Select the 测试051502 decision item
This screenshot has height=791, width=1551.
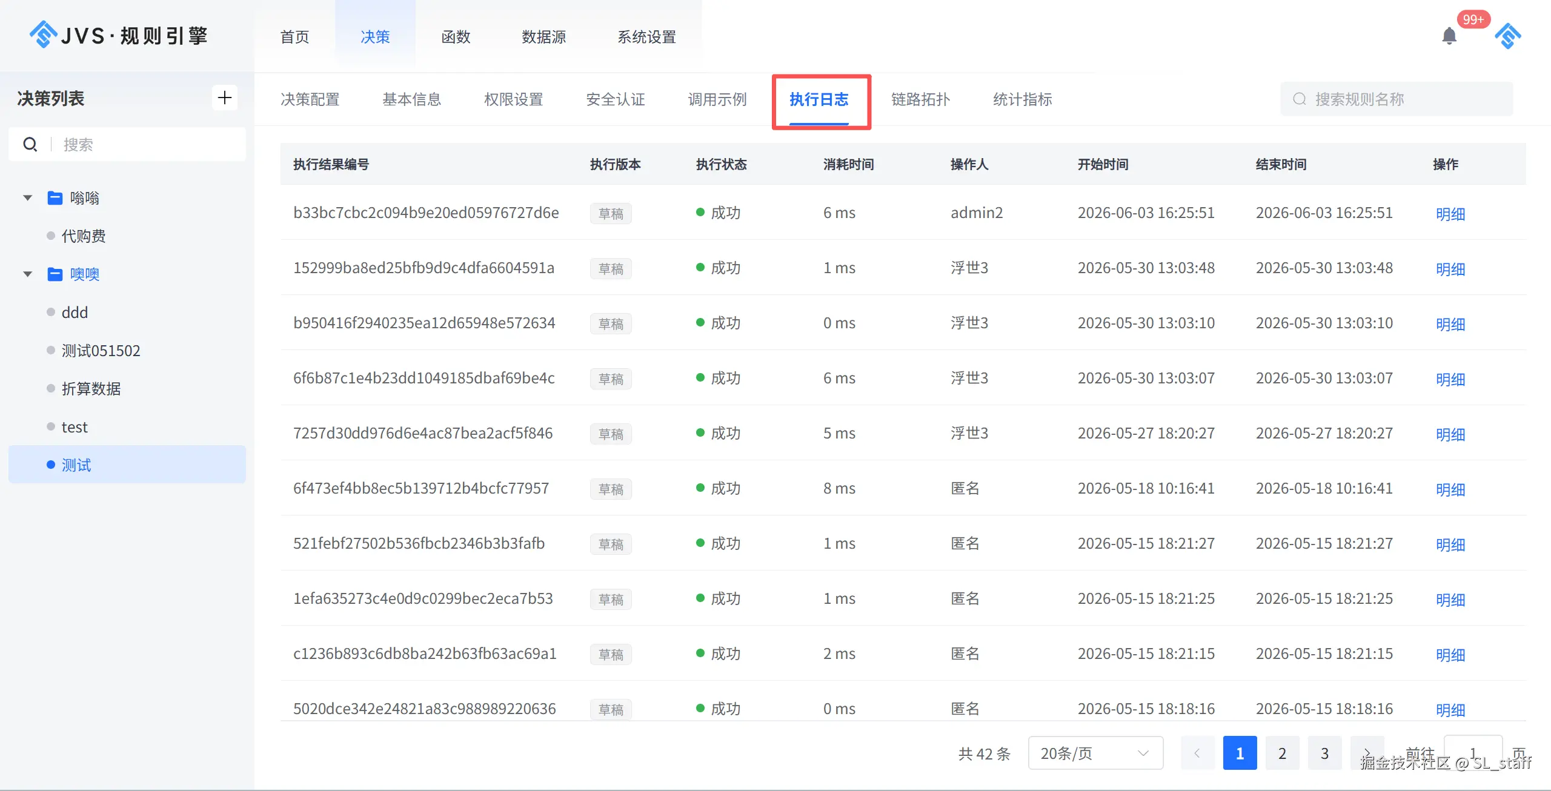(101, 351)
